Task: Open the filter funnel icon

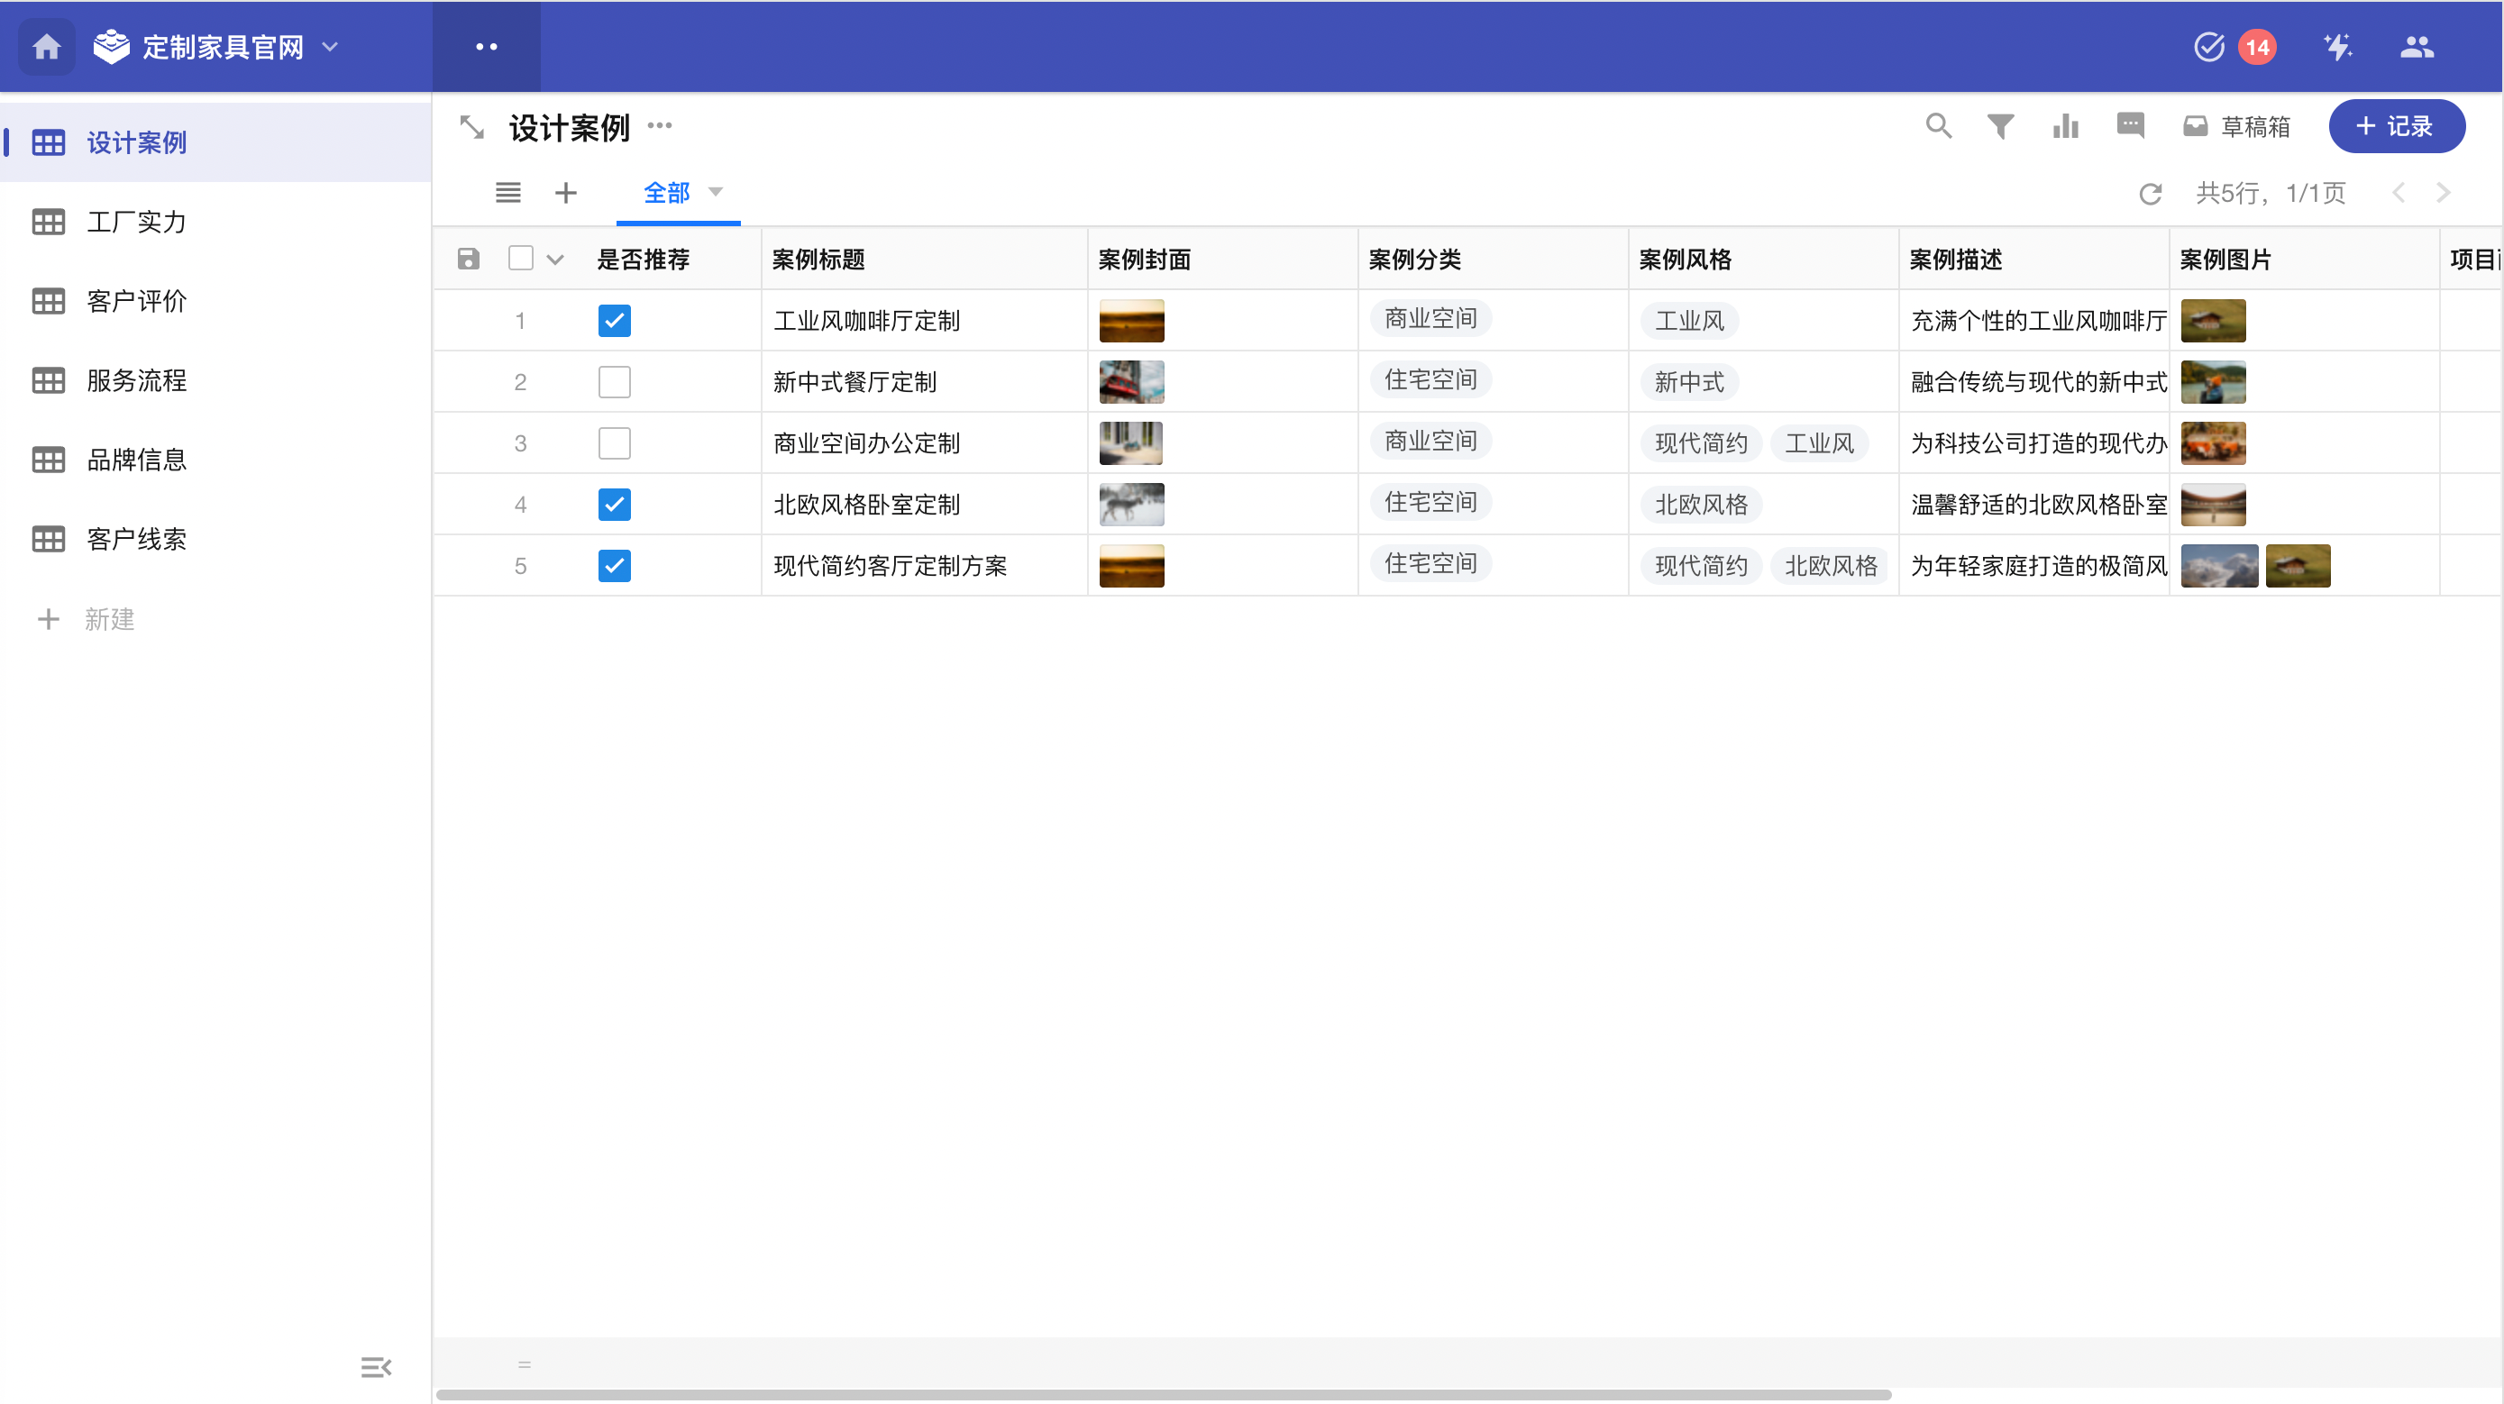Action: (x=2000, y=126)
